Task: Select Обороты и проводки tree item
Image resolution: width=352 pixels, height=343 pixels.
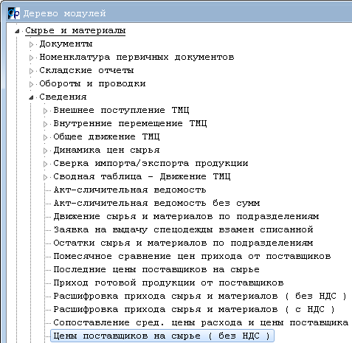Action: (92, 84)
